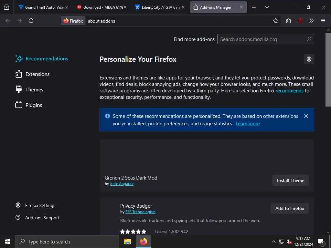The image size is (331, 248).
Task: Click the scrollbar down arrow
Action: pyautogui.click(x=328, y=232)
